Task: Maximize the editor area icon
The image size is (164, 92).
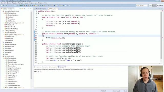Action: click(x=162, y=8)
